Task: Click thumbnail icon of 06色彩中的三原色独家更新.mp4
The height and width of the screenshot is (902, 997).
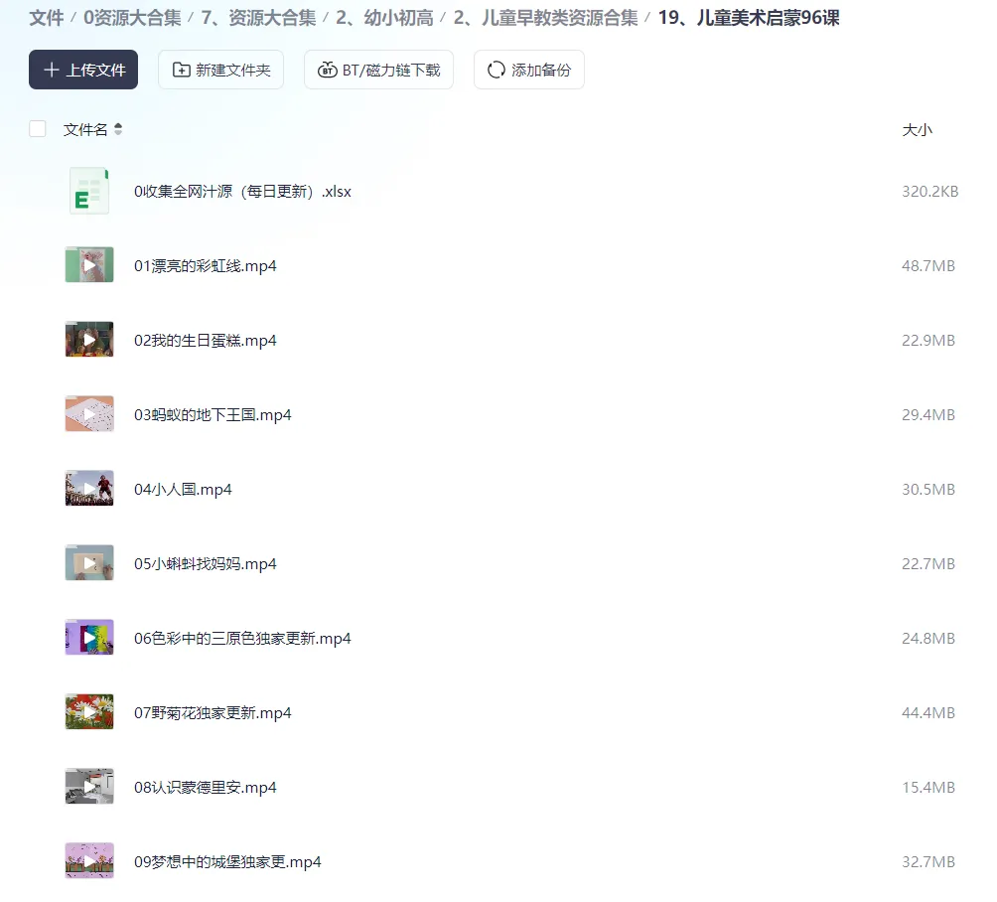Action: click(89, 637)
